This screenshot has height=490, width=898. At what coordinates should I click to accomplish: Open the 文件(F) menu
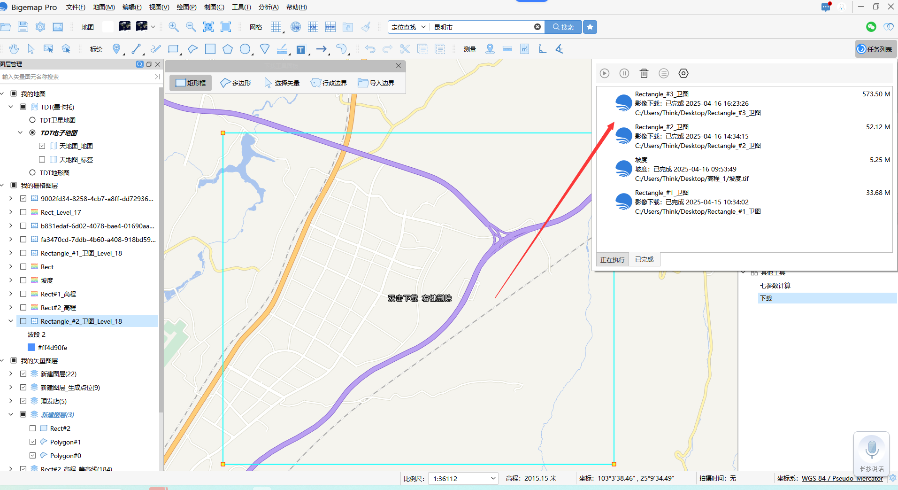76,7
